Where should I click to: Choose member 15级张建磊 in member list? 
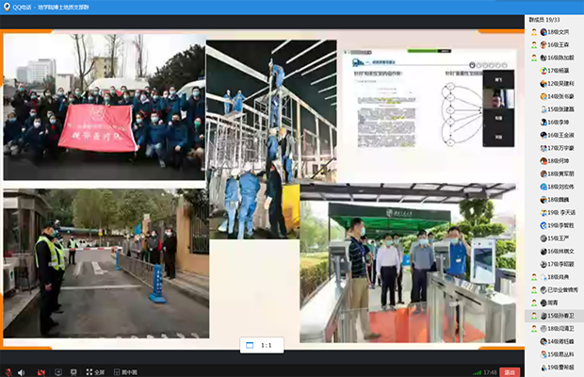tap(556, 108)
